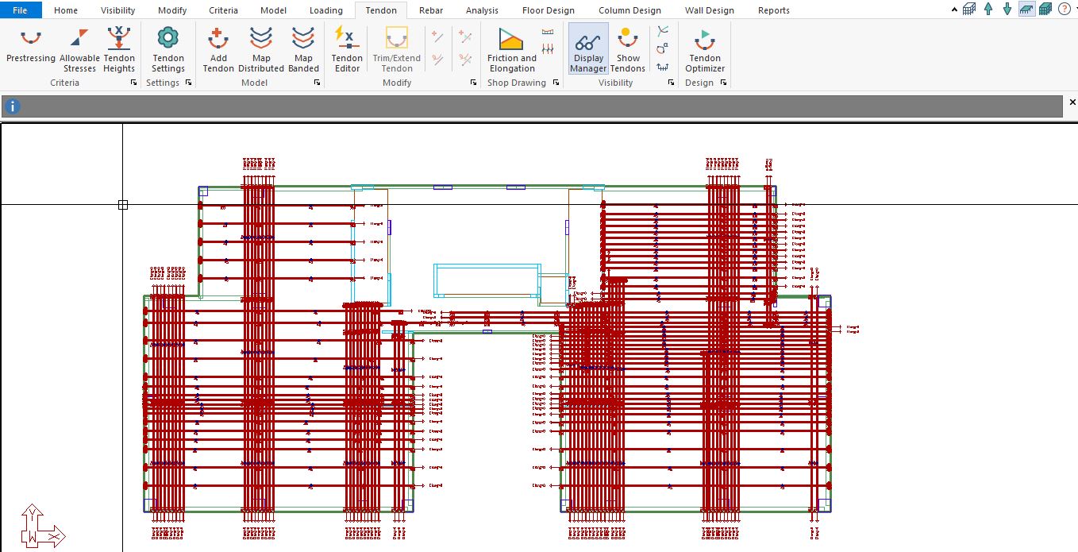Click the info icon on the gray bar

[x=13, y=106]
